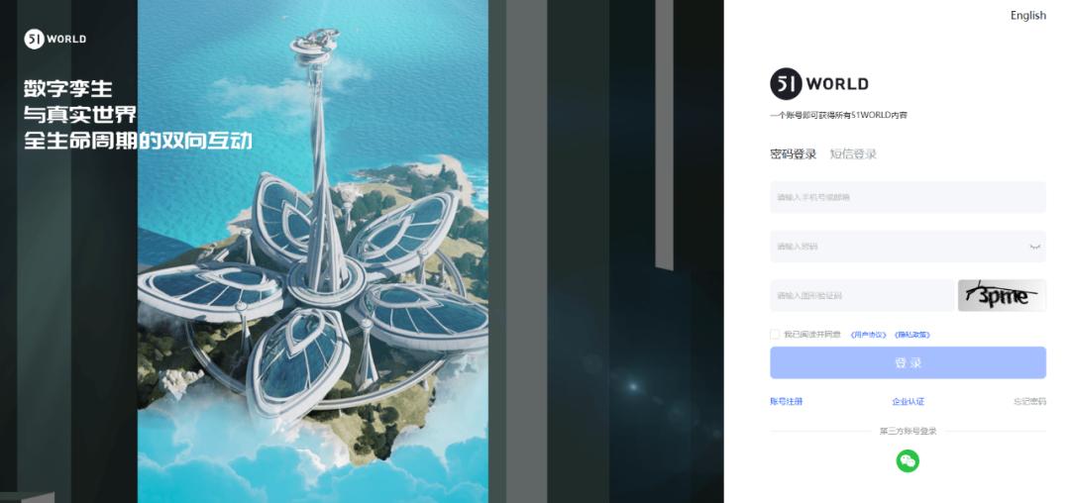Open the 用户协议 link
Image resolution: width=1070 pixels, height=503 pixels.
tap(869, 335)
